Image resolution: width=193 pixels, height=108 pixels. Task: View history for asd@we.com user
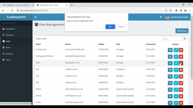click(170, 83)
